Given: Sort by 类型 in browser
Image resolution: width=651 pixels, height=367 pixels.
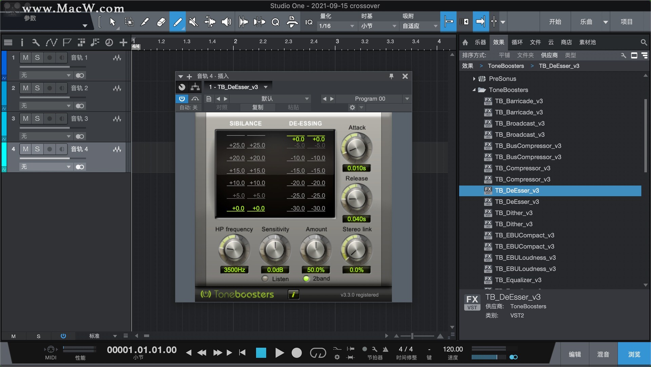Looking at the screenshot, I should point(570,55).
